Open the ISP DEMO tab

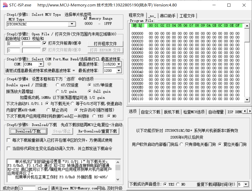click(235, 112)
